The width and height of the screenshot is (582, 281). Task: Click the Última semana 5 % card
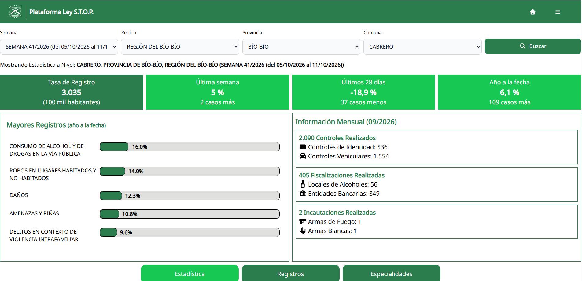click(217, 92)
